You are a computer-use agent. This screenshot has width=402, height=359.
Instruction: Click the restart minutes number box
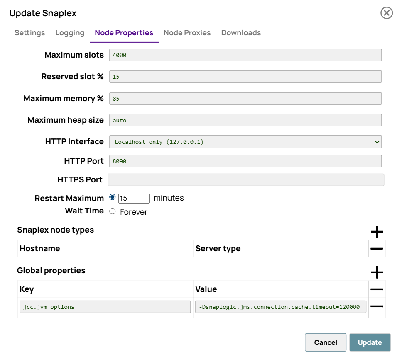[x=134, y=199]
